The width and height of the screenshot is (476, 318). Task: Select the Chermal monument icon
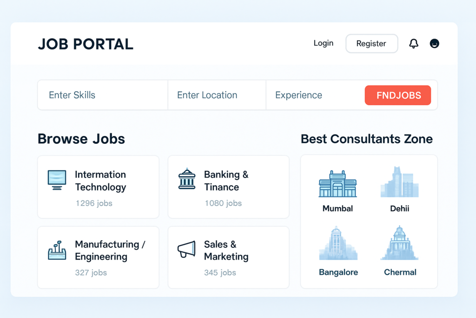point(399,244)
